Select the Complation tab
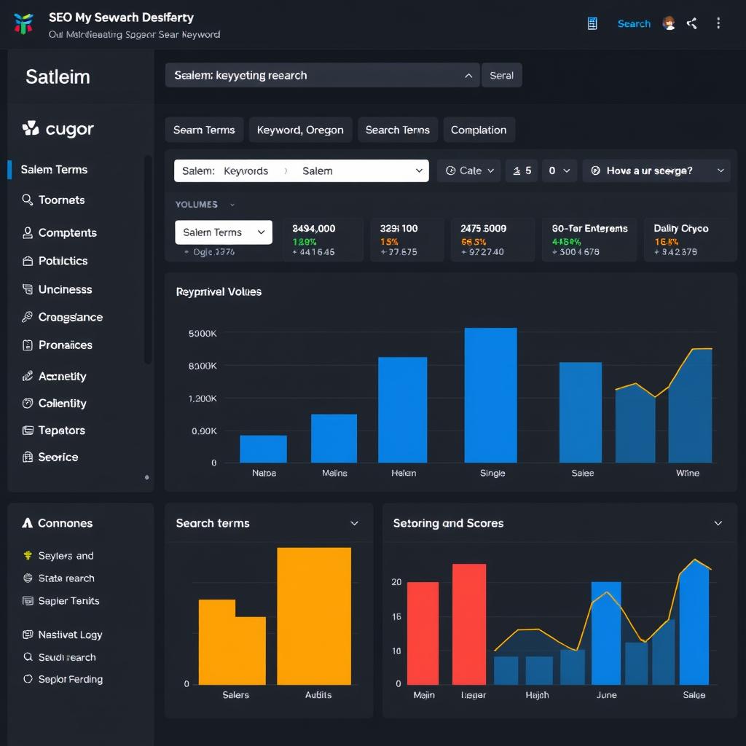 (479, 130)
